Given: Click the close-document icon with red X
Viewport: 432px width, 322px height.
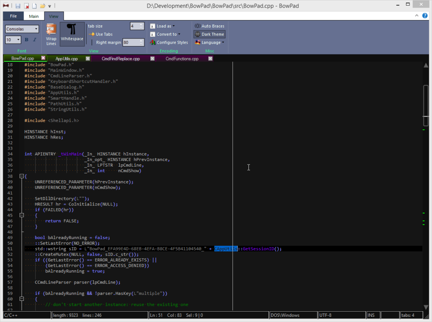Looking at the screenshot, I should [26, 6].
